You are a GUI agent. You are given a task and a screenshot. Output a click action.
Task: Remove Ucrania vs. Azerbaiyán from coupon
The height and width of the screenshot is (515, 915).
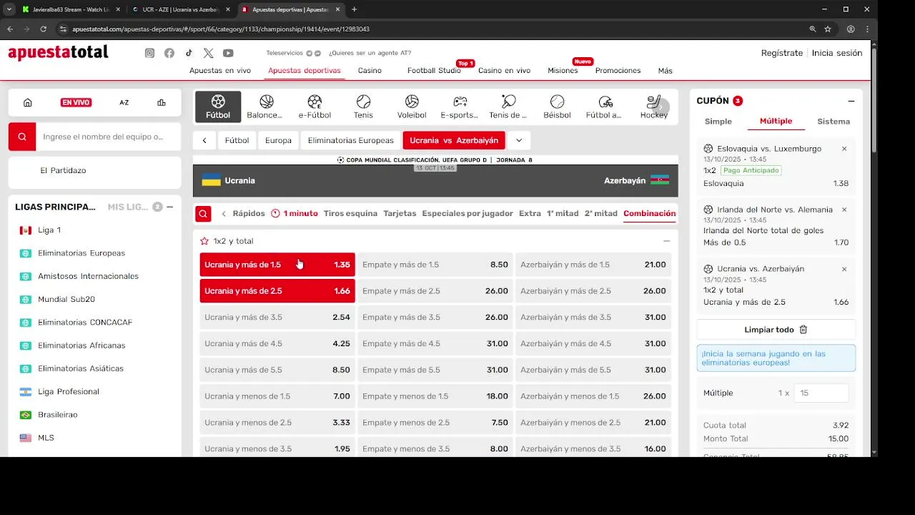[x=844, y=269]
